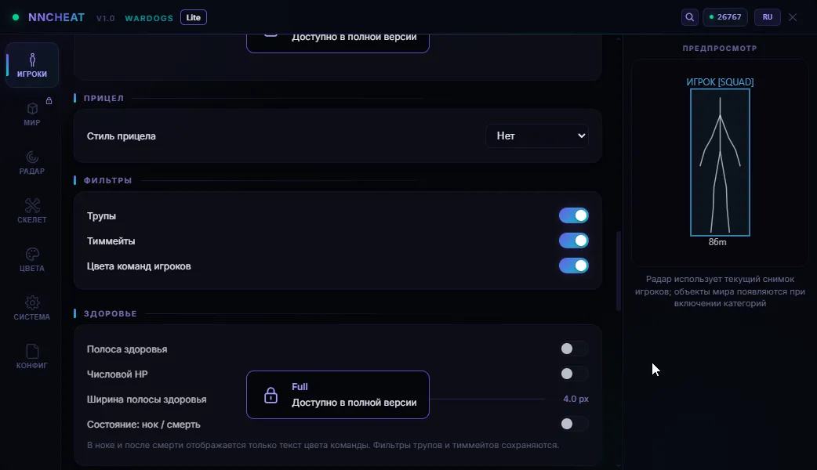The width and height of the screenshot is (817, 470).
Task: Toggle Цвета команд игроков switch
Action: [x=574, y=266]
